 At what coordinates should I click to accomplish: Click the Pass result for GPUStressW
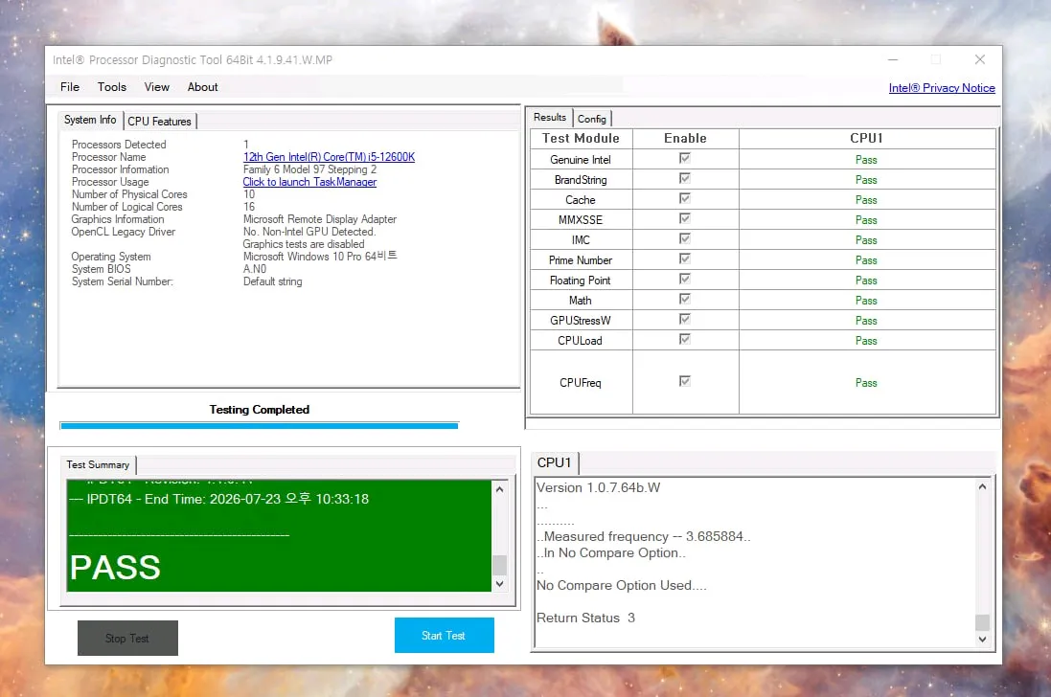tap(866, 321)
